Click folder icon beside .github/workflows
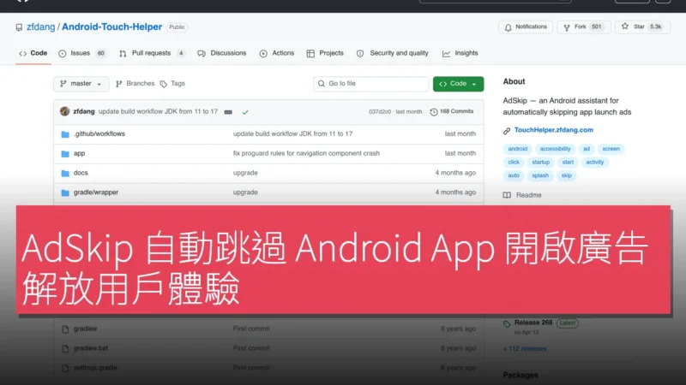Image resolution: width=686 pixels, height=385 pixels. 65,134
